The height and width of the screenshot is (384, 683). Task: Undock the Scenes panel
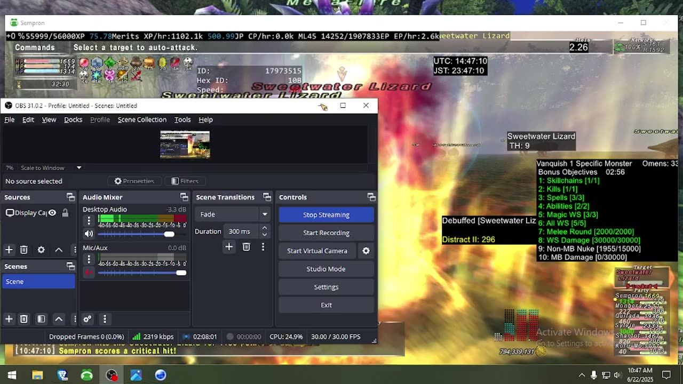[70, 267]
